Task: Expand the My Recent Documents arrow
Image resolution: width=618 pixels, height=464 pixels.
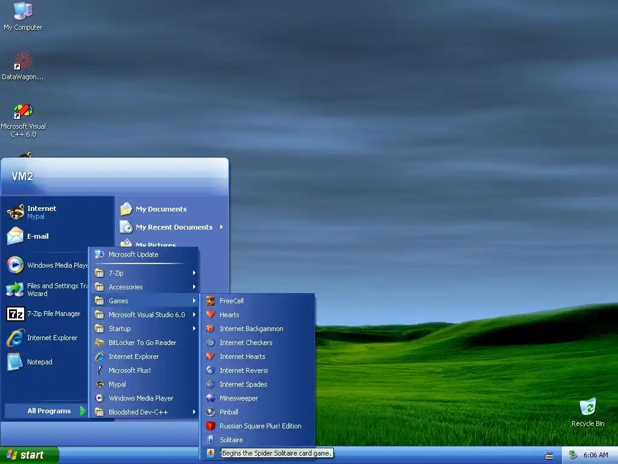Action: (x=221, y=227)
